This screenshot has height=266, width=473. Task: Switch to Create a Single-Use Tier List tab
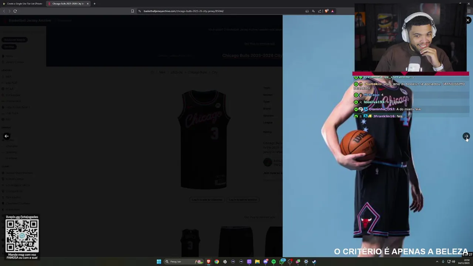tap(23, 4)
